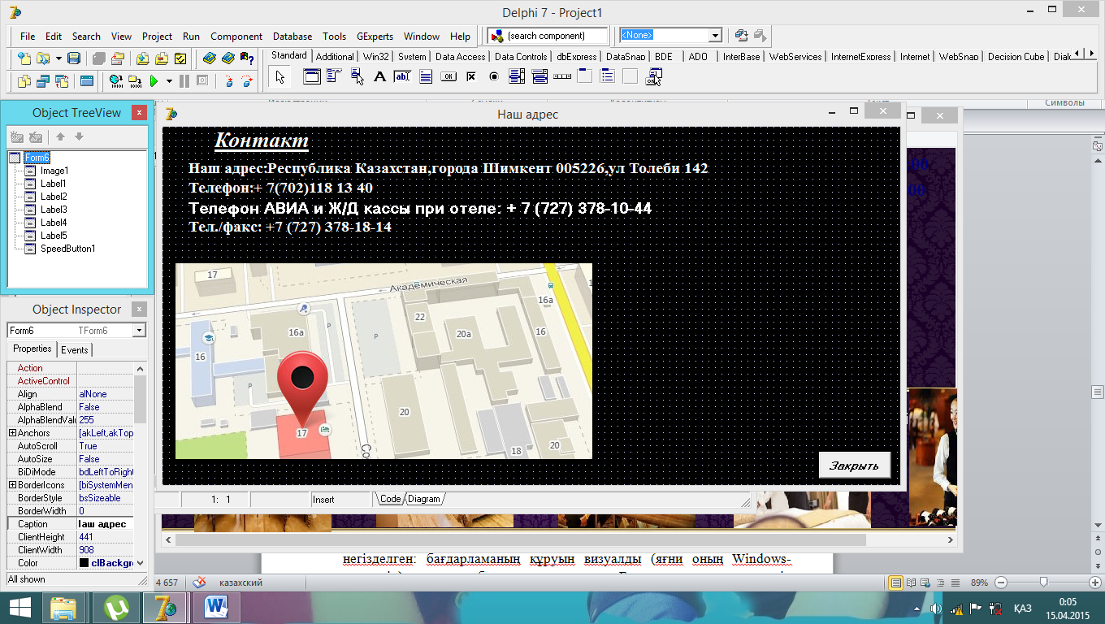This screenshot has height=624, width=1105.
Task: Switch to Diagram tab below editor
Action: pos(423,499)
